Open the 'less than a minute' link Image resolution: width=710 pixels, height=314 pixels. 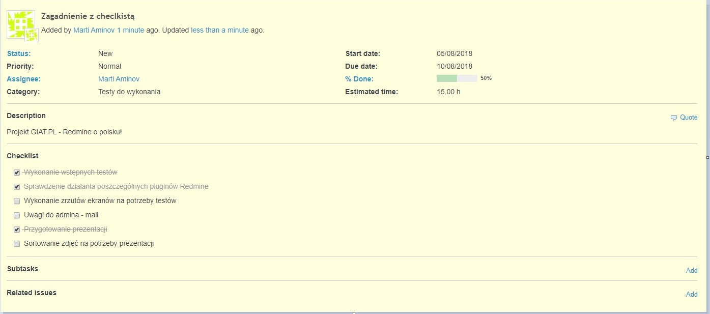tap(220, 30)
